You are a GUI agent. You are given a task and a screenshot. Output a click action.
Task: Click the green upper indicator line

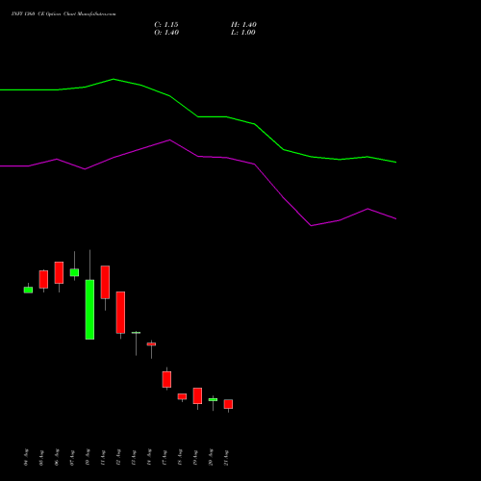[x=198, y=116]
